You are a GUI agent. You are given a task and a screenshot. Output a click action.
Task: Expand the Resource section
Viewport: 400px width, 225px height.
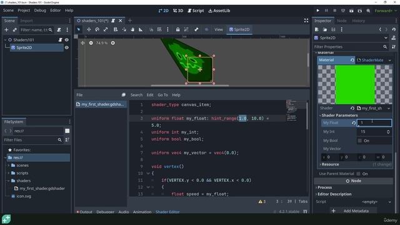tap(330, 164)
